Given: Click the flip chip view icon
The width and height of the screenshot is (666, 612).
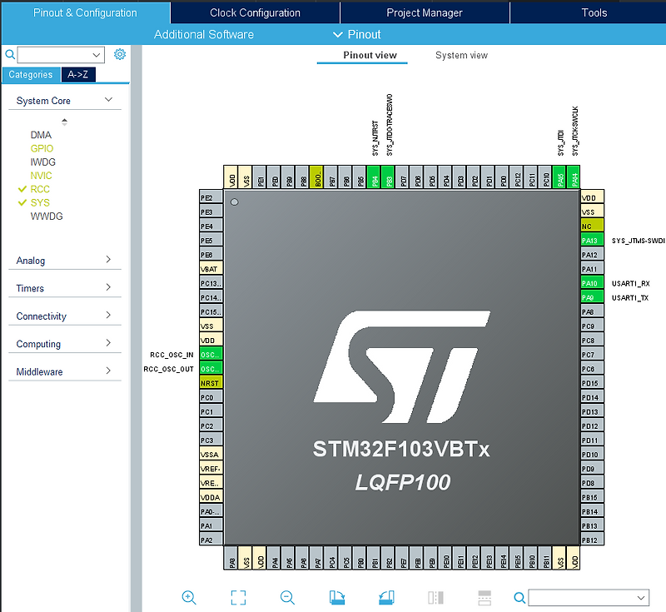Looking at the screenshot, I should coord(435,597).
